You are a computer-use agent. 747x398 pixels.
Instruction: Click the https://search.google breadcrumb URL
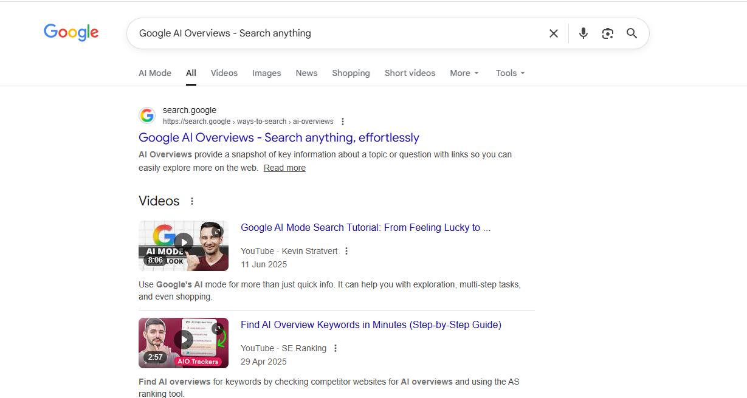click(248, 122)
